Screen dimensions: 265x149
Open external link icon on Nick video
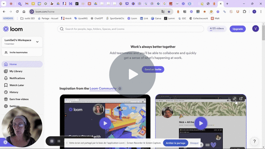point(241,99)
